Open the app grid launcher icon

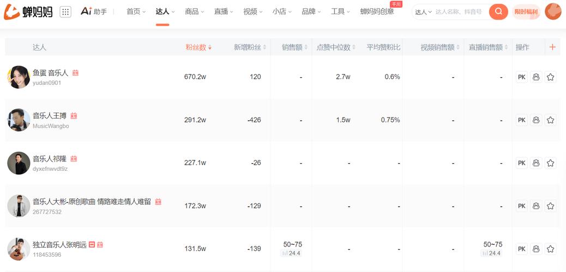coord(65,11)
